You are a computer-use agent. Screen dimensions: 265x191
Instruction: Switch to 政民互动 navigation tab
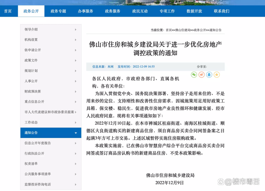[x=140, y=11]
